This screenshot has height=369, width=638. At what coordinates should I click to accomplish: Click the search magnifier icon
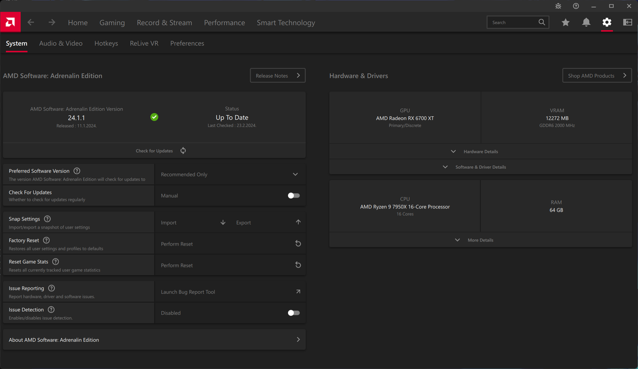pos(542,22)
